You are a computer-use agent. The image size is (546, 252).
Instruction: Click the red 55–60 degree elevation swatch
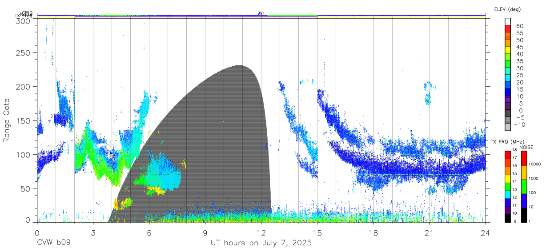click(508, 30)
